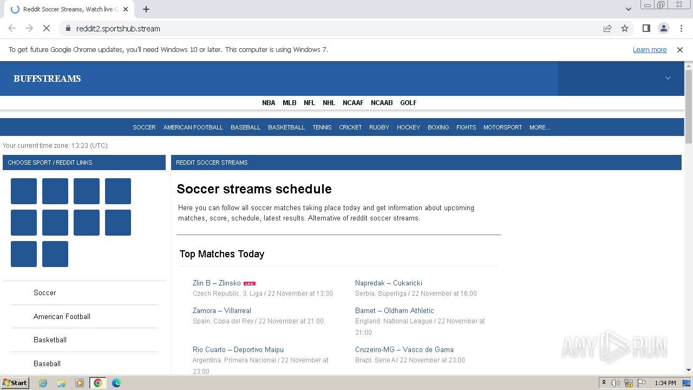Share this page from the address bar
This screenshot has height=390, width=693.
(607, 28)
